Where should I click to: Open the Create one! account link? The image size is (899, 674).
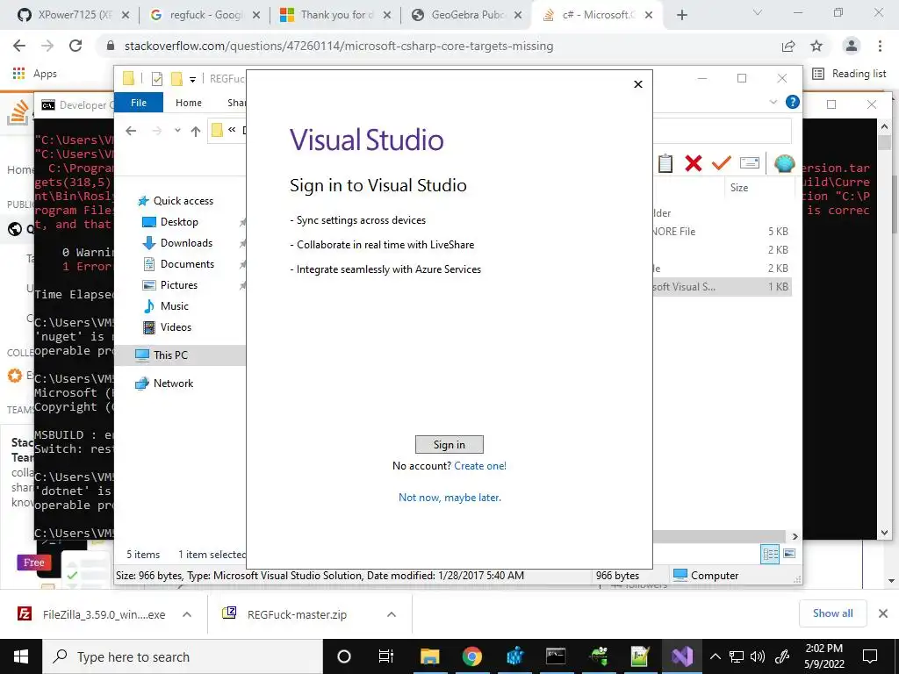[x=480, y=466]
